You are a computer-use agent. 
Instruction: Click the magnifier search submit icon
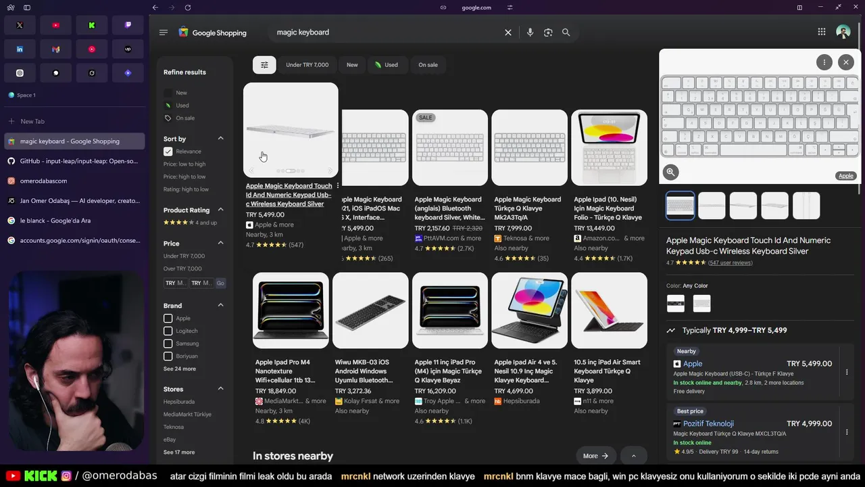(566, 32)
